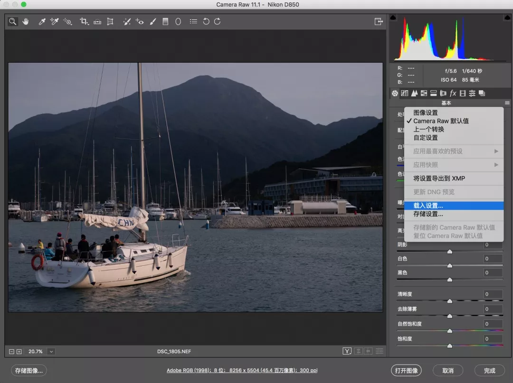Select the Red Eye Removal tool
Viewport: 513px width, 383px height.
tap(140, 21)
